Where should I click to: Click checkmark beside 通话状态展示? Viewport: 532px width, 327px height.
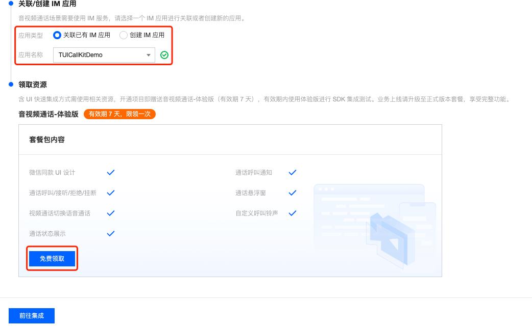[111, 234]
